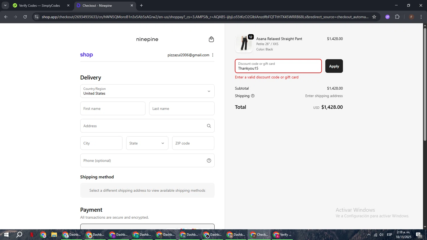Click the City field

pyautogui.click(x=101, y=143)
